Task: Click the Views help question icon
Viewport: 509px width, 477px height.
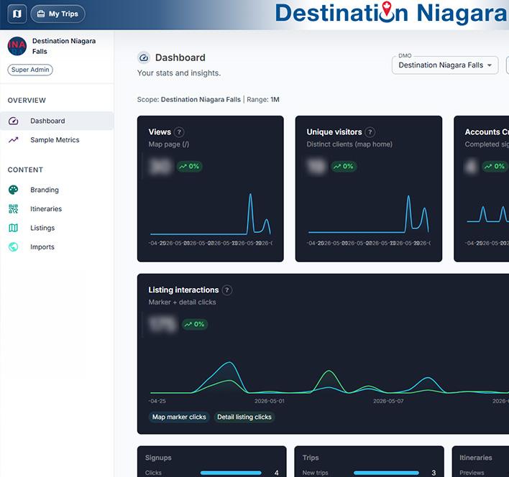Action: [179, 132]
